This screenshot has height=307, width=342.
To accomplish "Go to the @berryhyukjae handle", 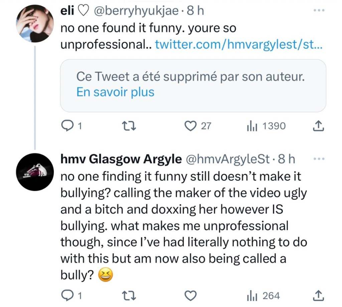I will [137, 11].
